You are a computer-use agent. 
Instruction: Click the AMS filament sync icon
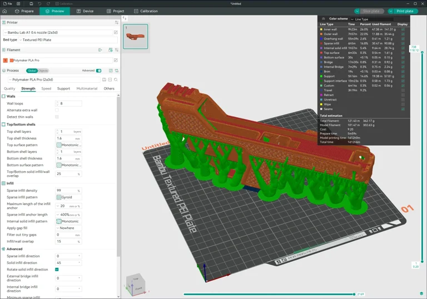110,50
